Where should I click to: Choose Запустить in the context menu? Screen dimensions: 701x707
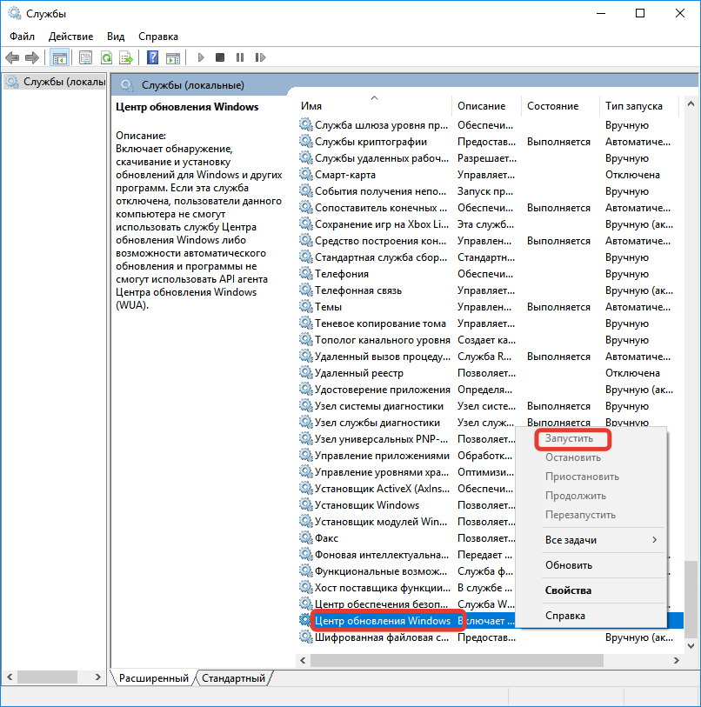click(x=567, y=439)
